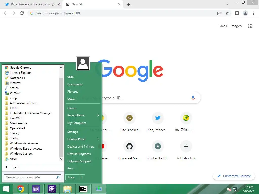Image resolution: width=259 pixels, height=194 pixels.
Task: Open the Chrome three-dot menu
Action: click(x=253, y=13)
